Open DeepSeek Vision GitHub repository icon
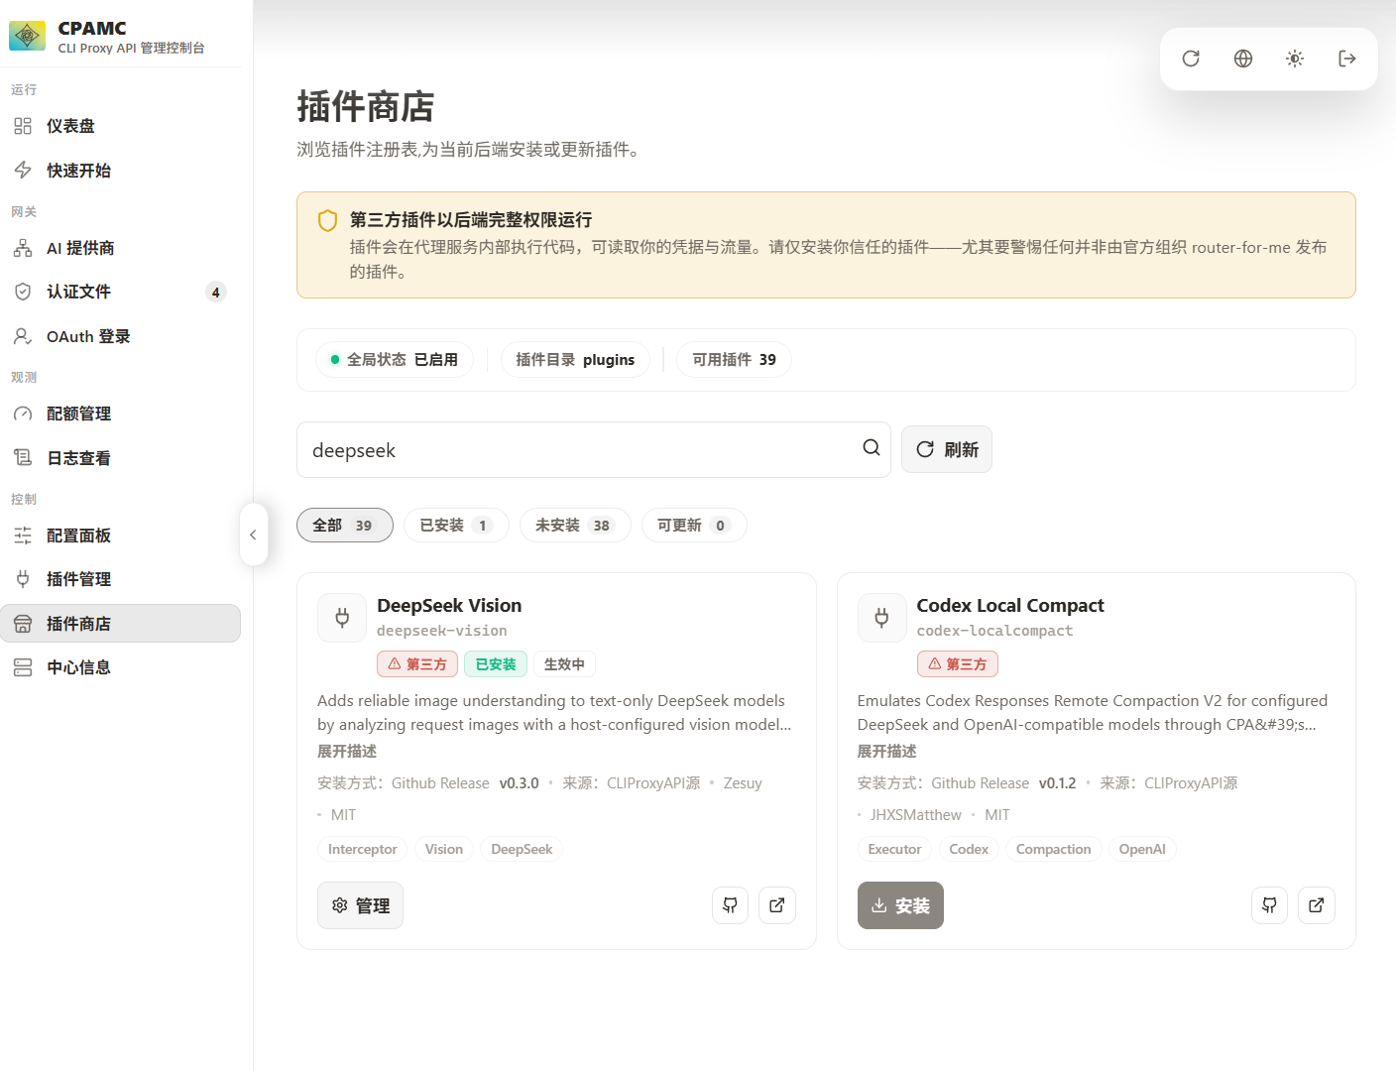Screen dimensions: 1396x1071 point(730,905)
